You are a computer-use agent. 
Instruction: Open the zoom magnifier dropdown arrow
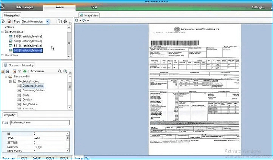(x=80, y=21)
